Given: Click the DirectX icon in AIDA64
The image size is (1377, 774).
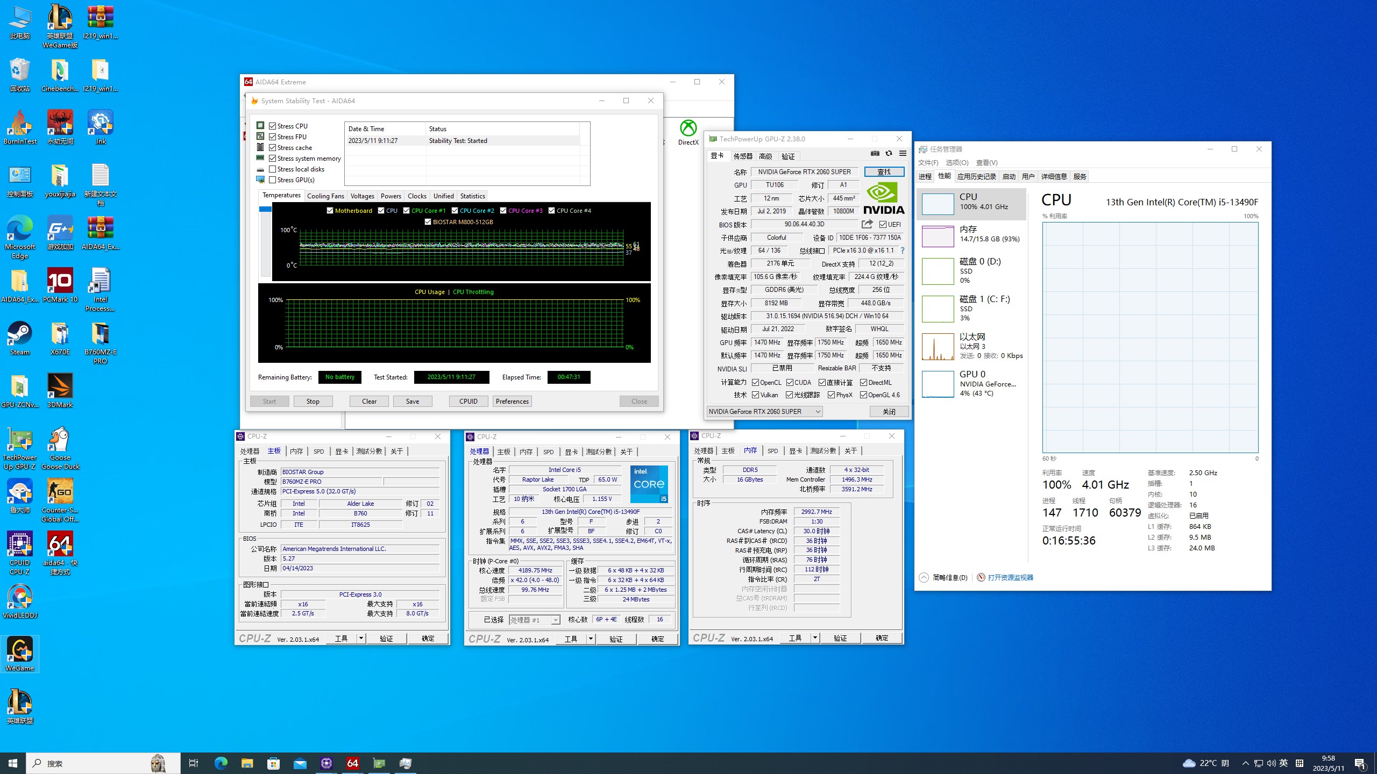Looking at the screenshot, I should [x=688, y=133].
